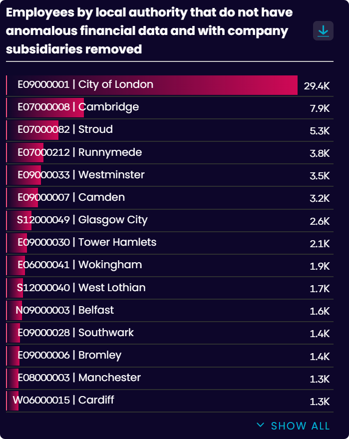The image size is (349, 439).
Task: Select the City of London bar
Action: click(x=170, y=85)
